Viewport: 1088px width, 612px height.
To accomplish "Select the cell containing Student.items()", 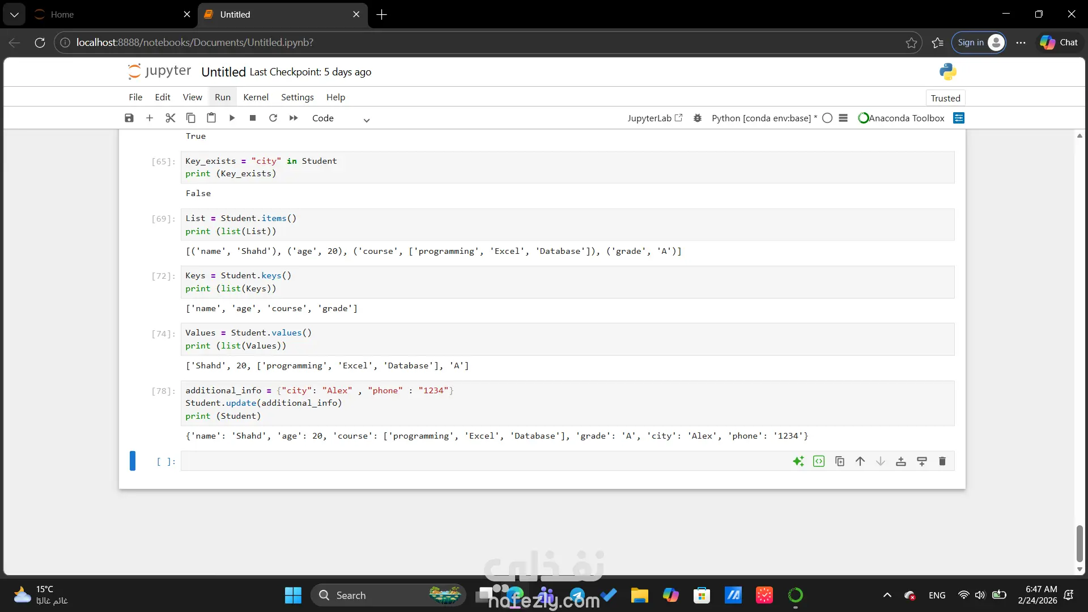I will tap(567, 224).
